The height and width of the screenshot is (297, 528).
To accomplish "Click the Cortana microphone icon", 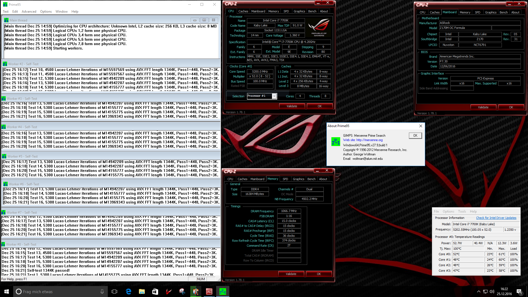I will 102,291.
